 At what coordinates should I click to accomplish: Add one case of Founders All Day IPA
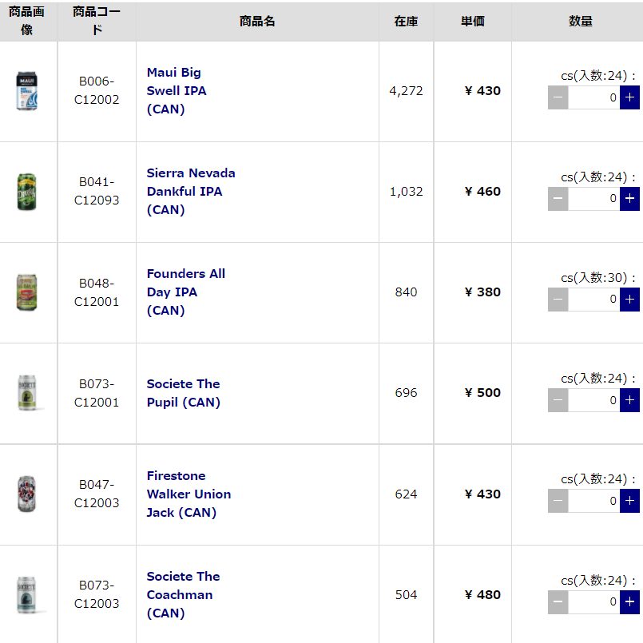coord(629,300)
